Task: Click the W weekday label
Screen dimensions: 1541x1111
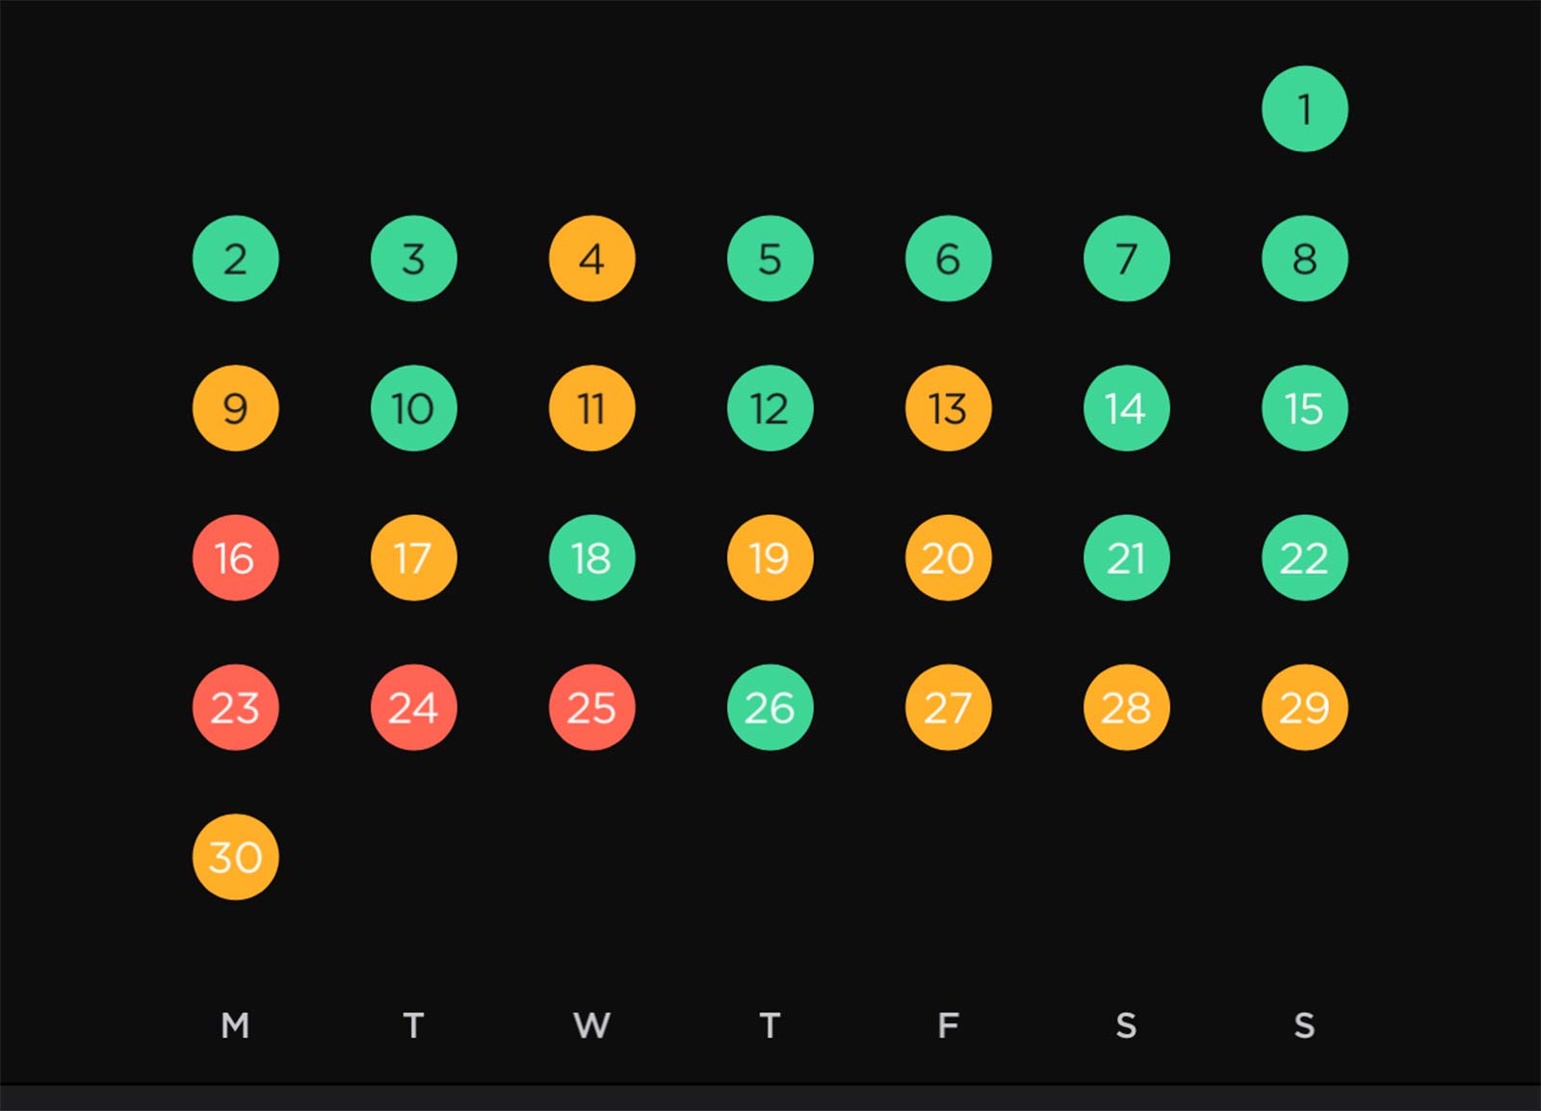Action: click(591, 1025)
